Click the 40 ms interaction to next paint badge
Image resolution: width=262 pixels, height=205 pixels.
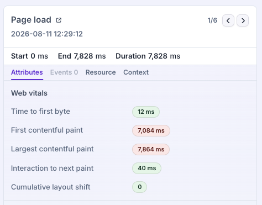[146, 168]
